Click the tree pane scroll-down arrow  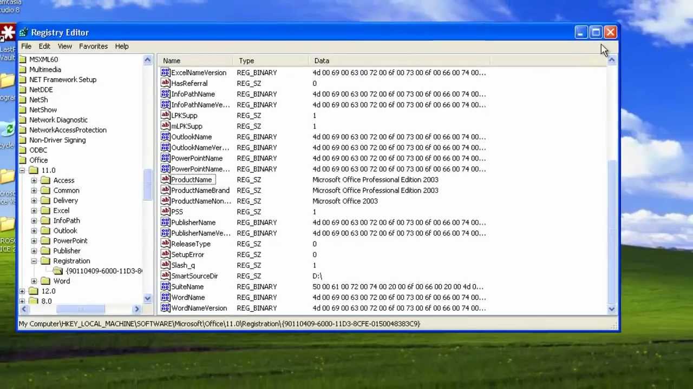click(147, 298)
